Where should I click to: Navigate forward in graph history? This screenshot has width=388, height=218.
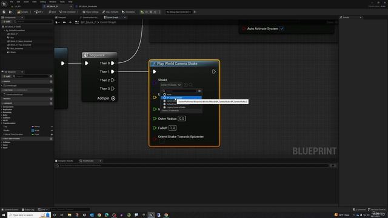click(70, 22)
